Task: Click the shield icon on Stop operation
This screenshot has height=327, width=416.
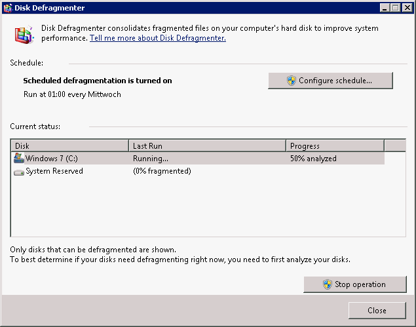Action: point(328,284)
